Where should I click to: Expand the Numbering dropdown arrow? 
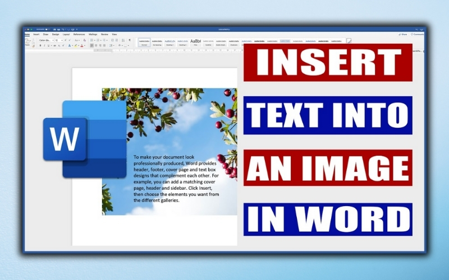click(x=101, y=40)
